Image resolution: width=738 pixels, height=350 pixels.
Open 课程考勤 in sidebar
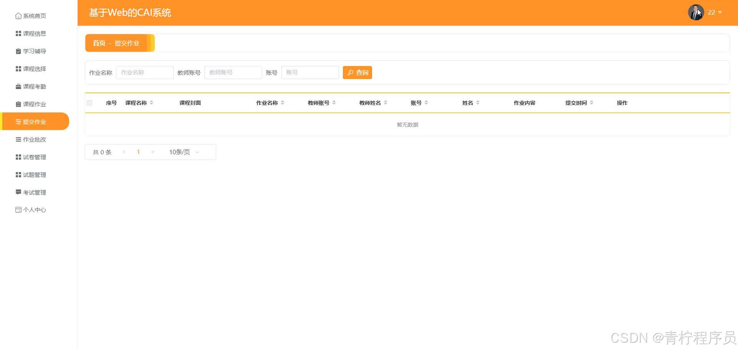tap(35, 86)
